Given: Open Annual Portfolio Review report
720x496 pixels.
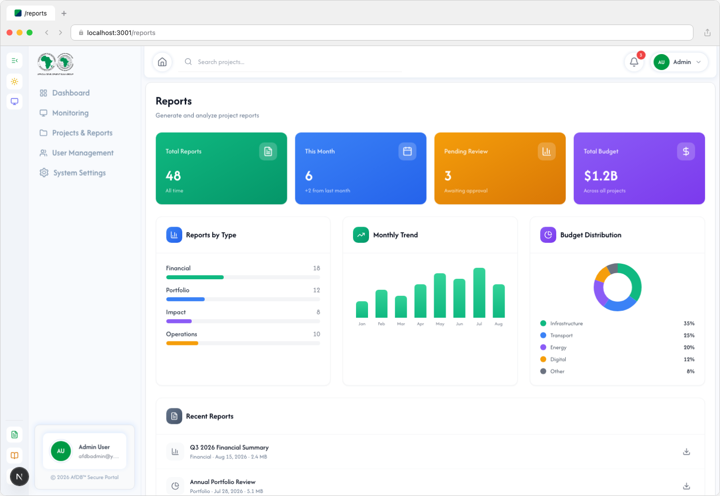Looking at the screenshot, I should 430,483.
